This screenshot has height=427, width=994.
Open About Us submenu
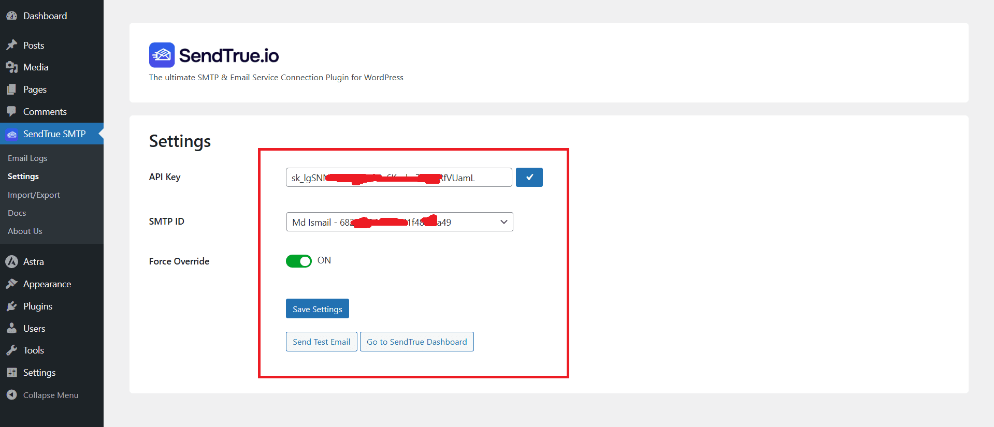(25, 231)
